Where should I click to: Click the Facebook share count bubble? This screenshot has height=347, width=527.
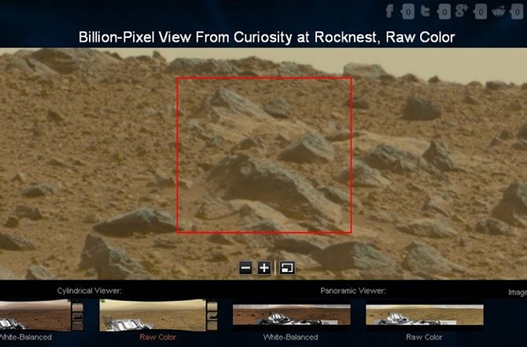pos(408,12)
